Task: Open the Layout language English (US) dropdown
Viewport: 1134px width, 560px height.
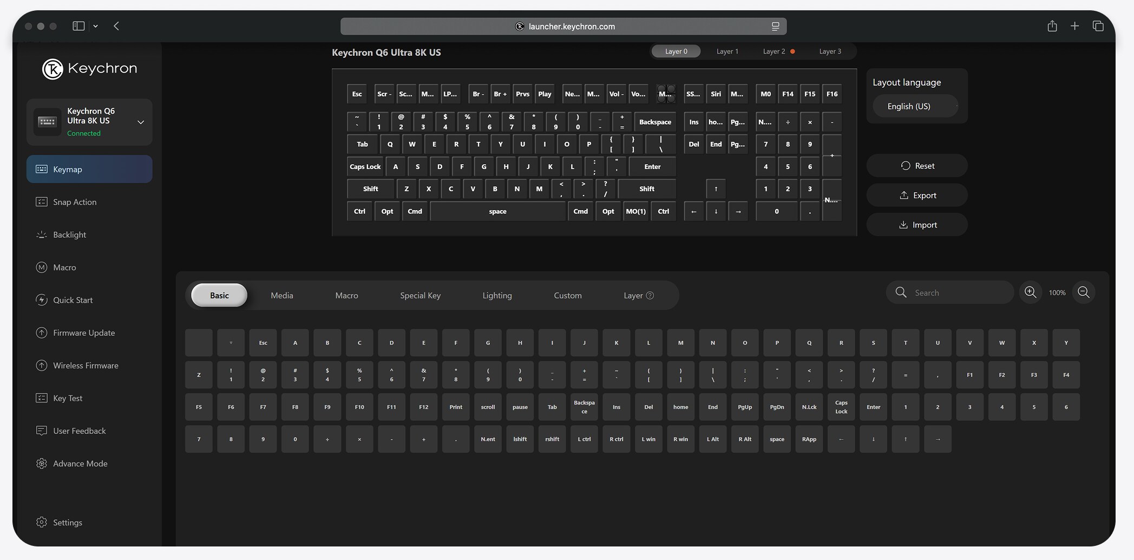Action: coord(915,106)
